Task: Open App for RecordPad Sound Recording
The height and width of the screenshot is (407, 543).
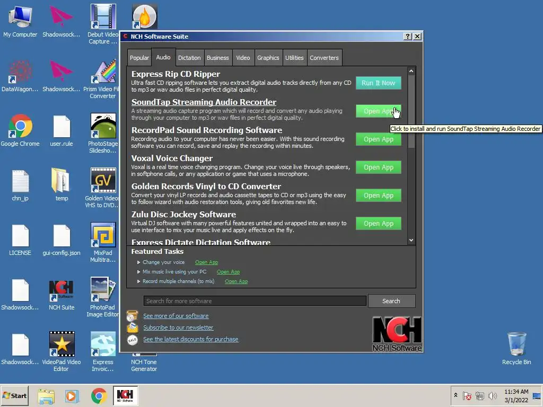Action: pyautogui.click(x=379, y=139)
